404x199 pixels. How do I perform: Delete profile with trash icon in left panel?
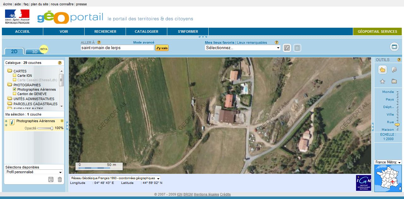[x=60, y=179]
